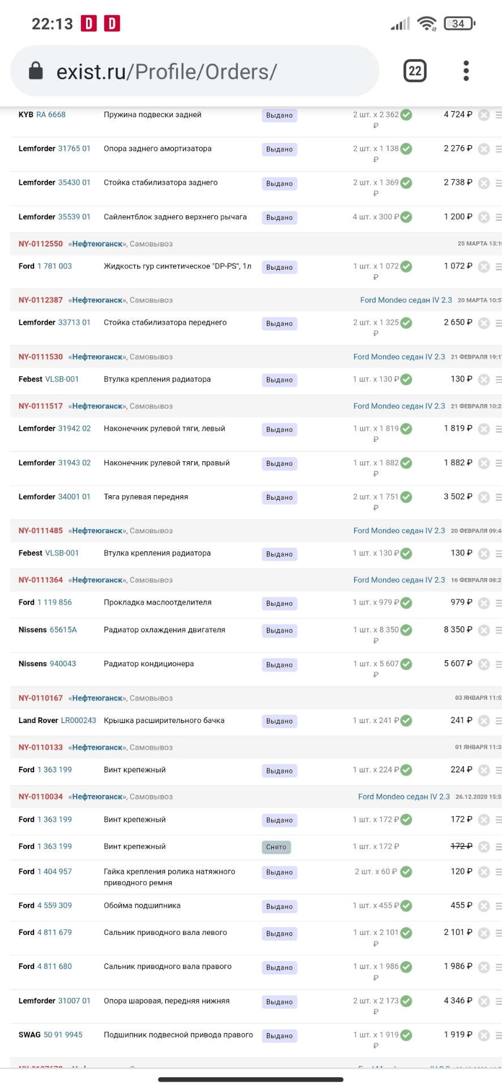Viewport: 502px width, 1088px height.
Task: Tap the exist.ru address bar URL
Action: (x=167, y=72)
